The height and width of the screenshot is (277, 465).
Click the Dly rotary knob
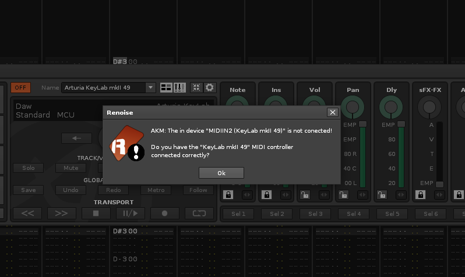[x=391, y=107]
